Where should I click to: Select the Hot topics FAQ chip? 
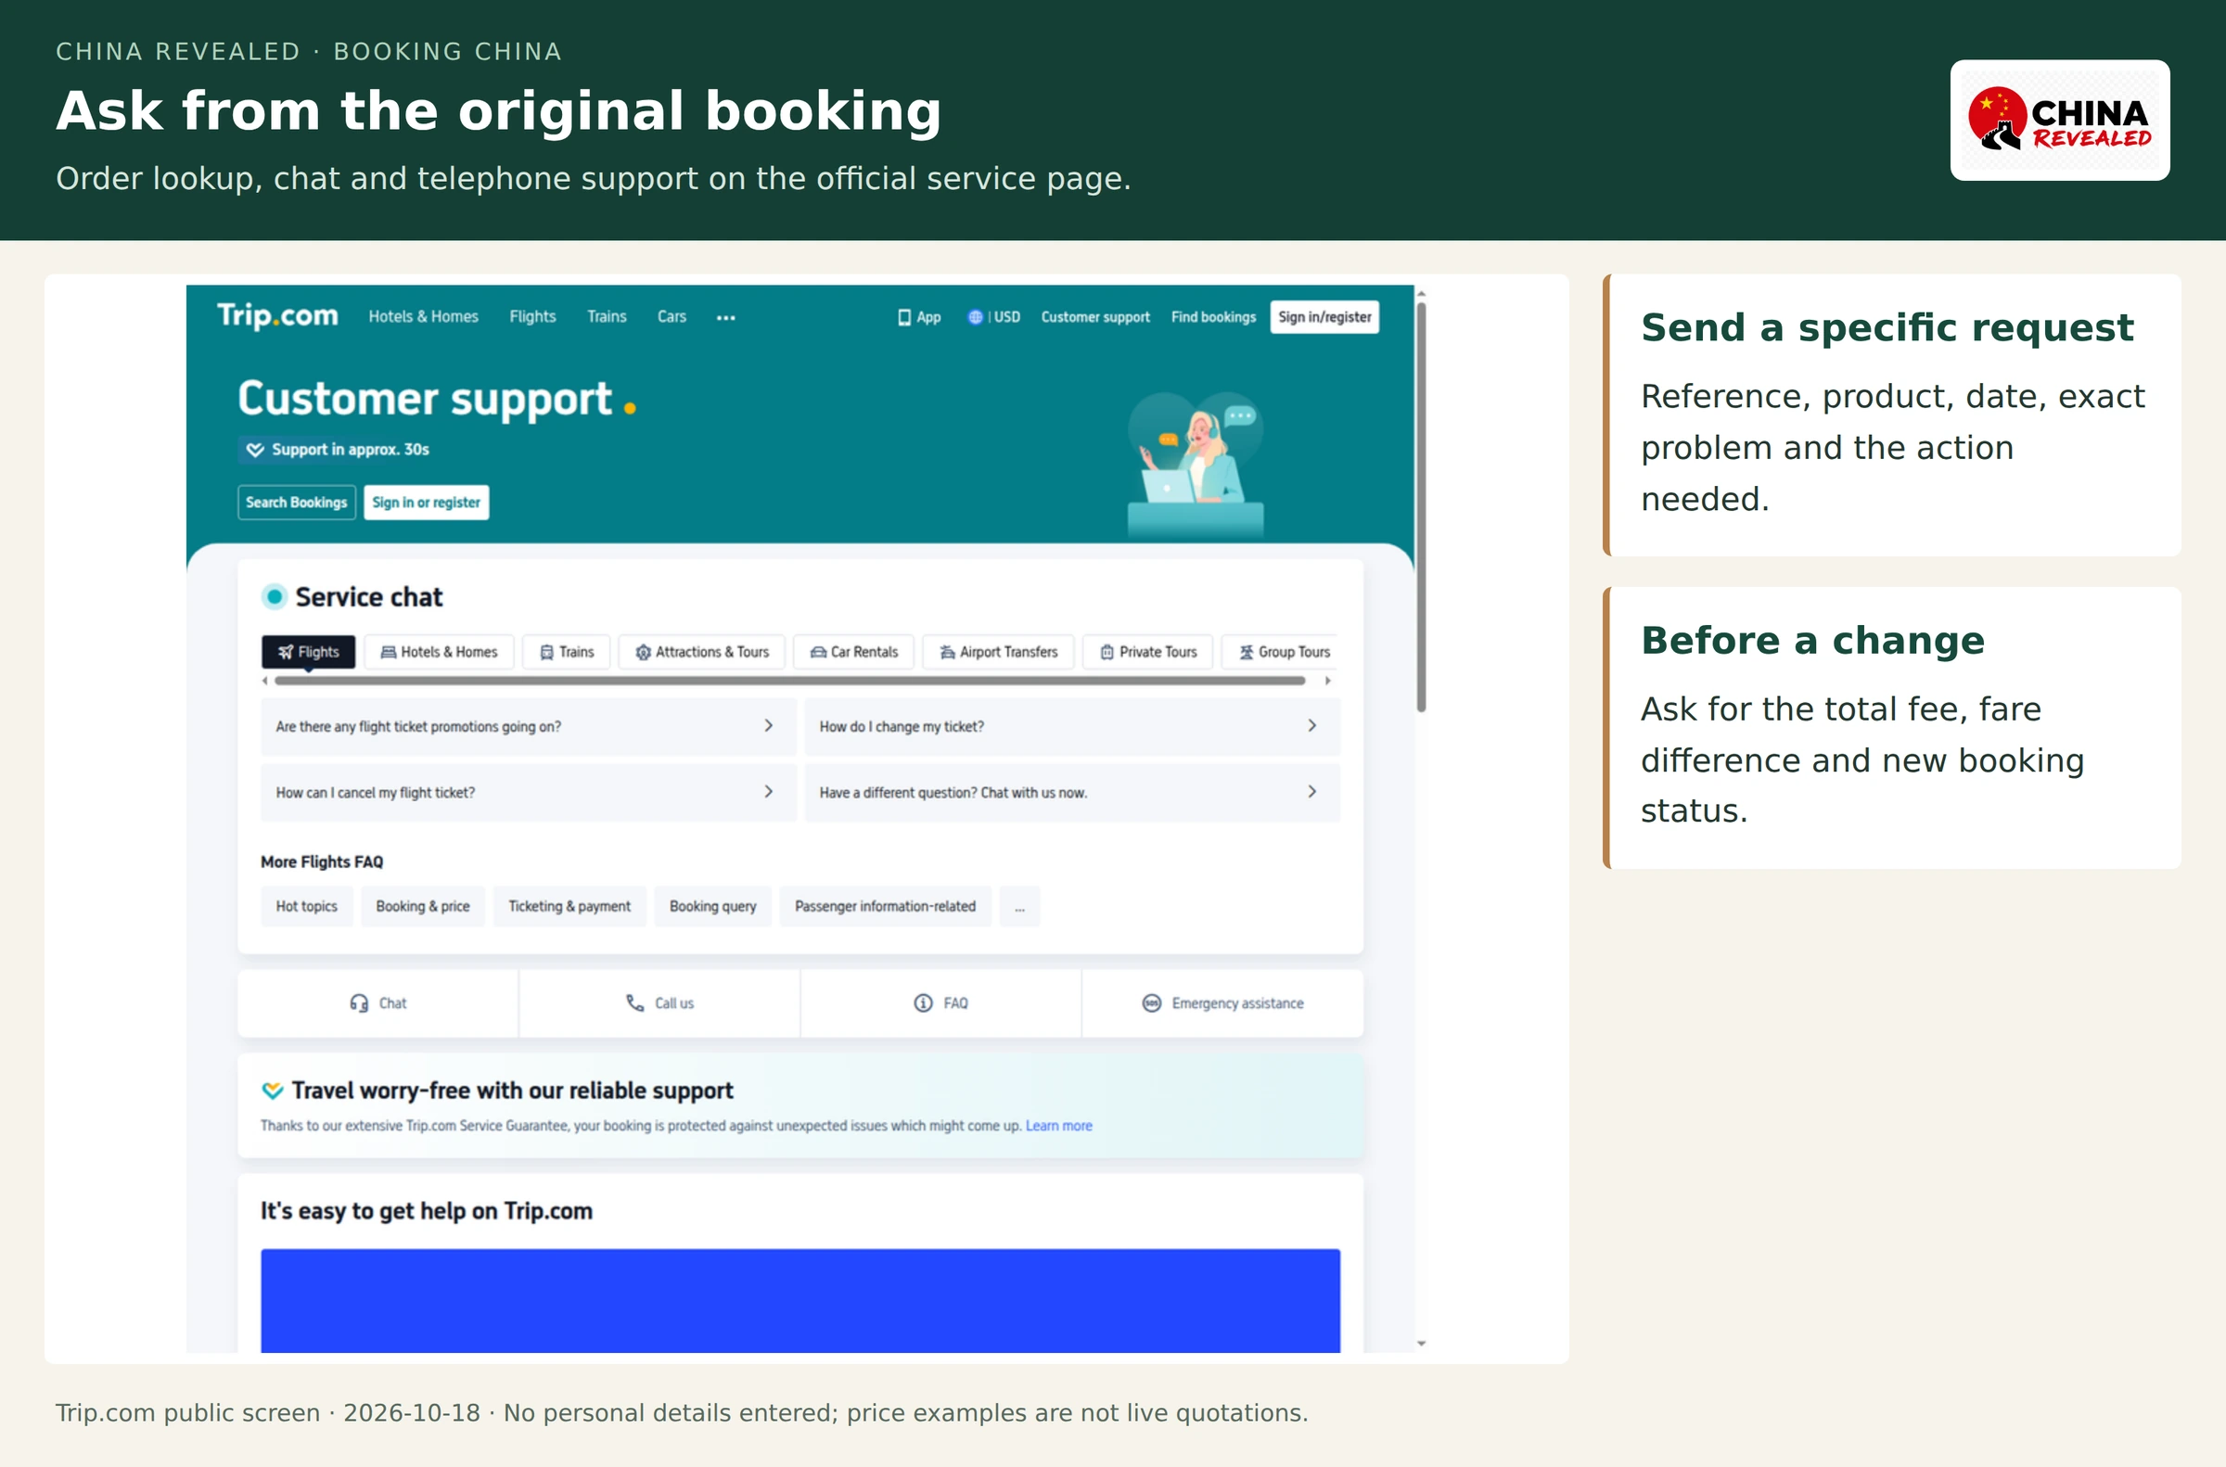click(306, 907)
